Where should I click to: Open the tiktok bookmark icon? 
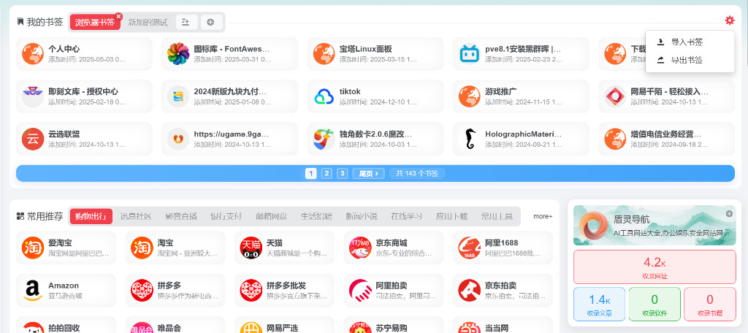[x=324, y=96]
